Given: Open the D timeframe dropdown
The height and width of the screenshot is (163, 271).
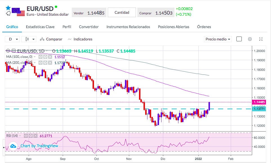Looking at the screenshot, I should [12, 39].
